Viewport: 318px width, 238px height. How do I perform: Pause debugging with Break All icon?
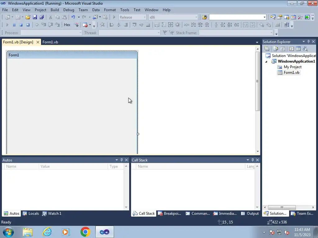(14, 25)
